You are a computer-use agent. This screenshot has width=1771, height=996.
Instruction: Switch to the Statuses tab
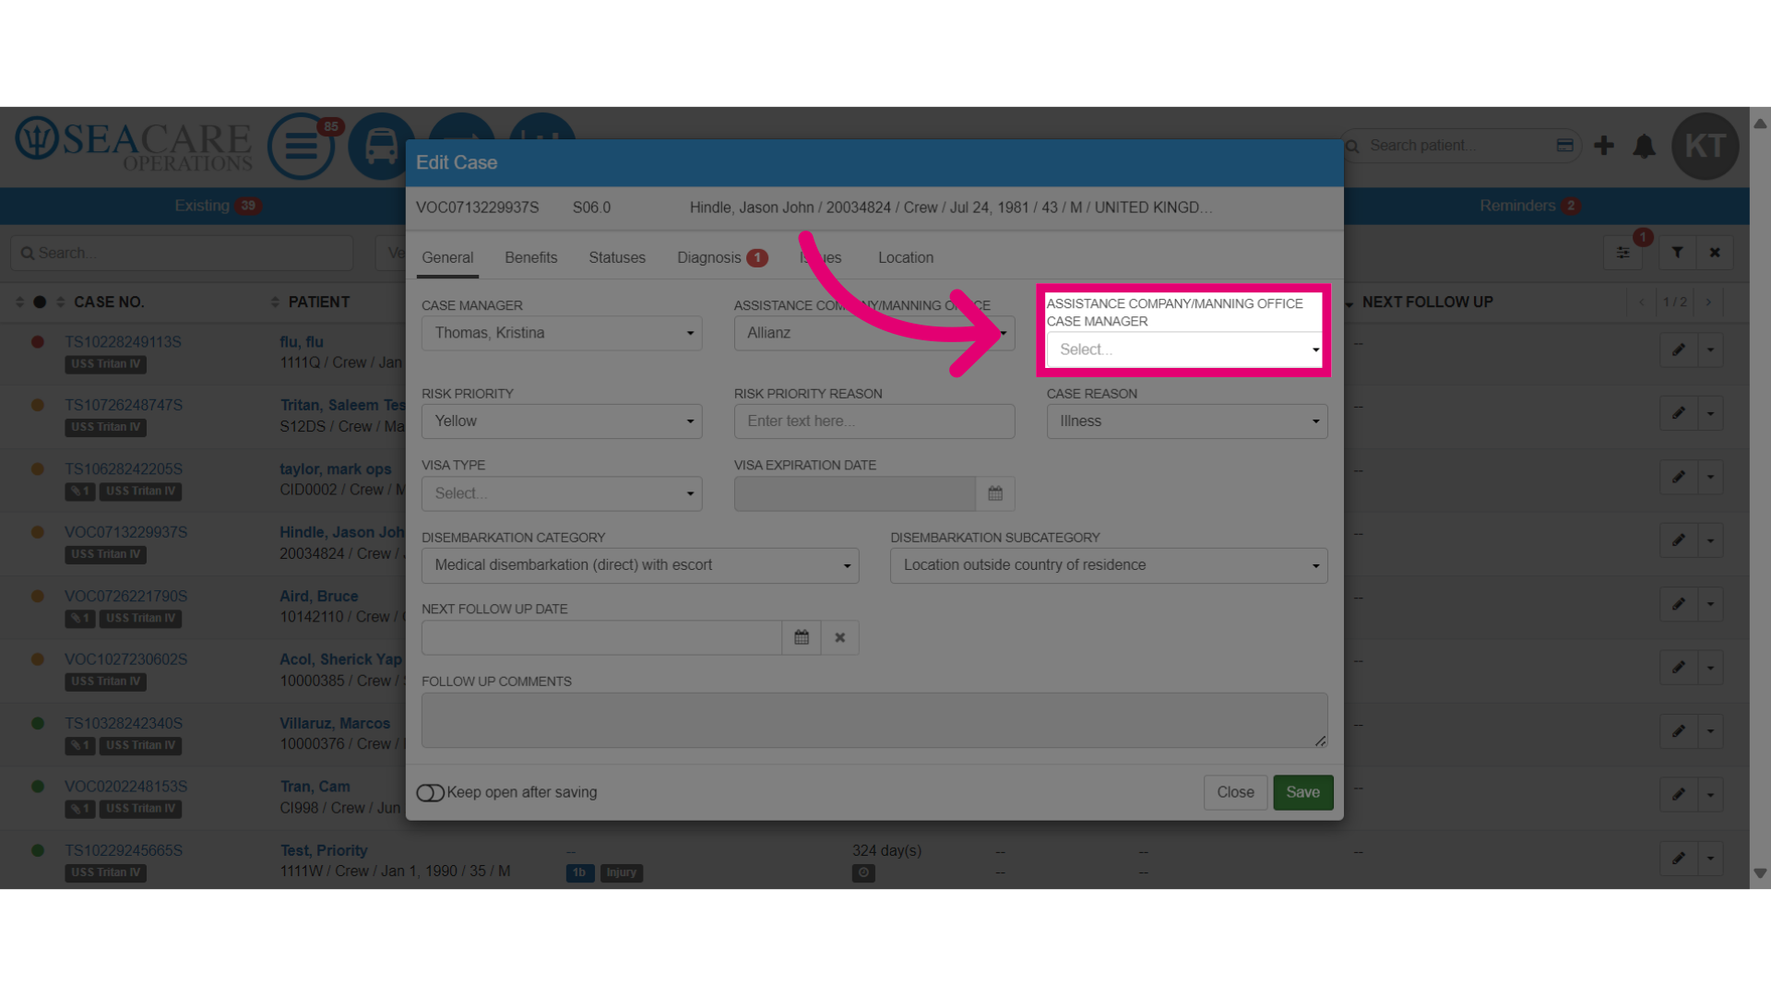617,258
